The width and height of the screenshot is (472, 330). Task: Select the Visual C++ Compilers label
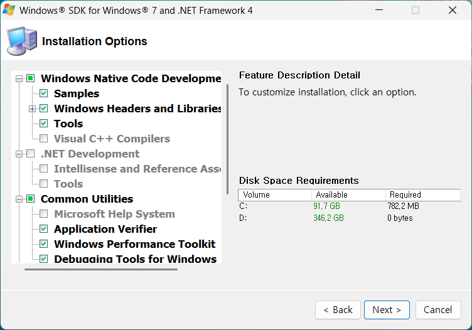tap(112, 139)
